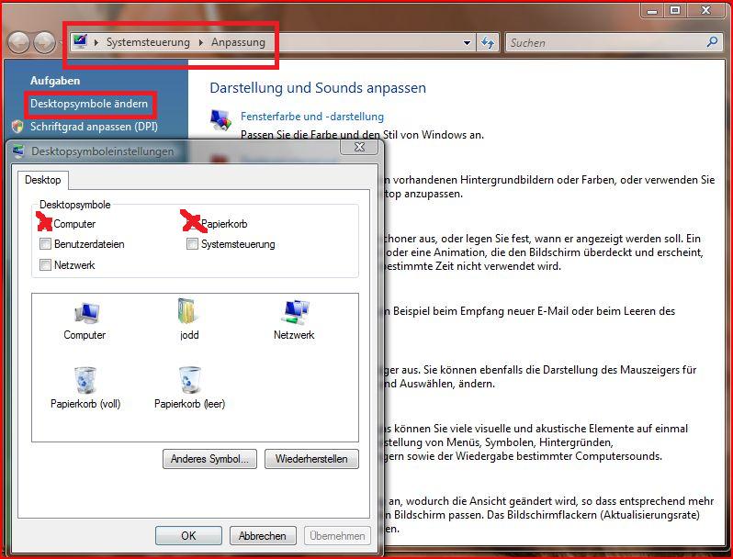The width and height of the screenshot is (733, 559).
Task: Expand the chevron before Anpassung breadcrumb
Action: point(201,42)
